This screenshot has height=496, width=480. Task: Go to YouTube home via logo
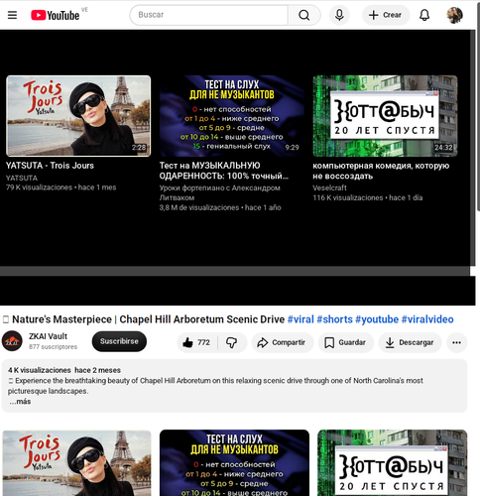56,15
